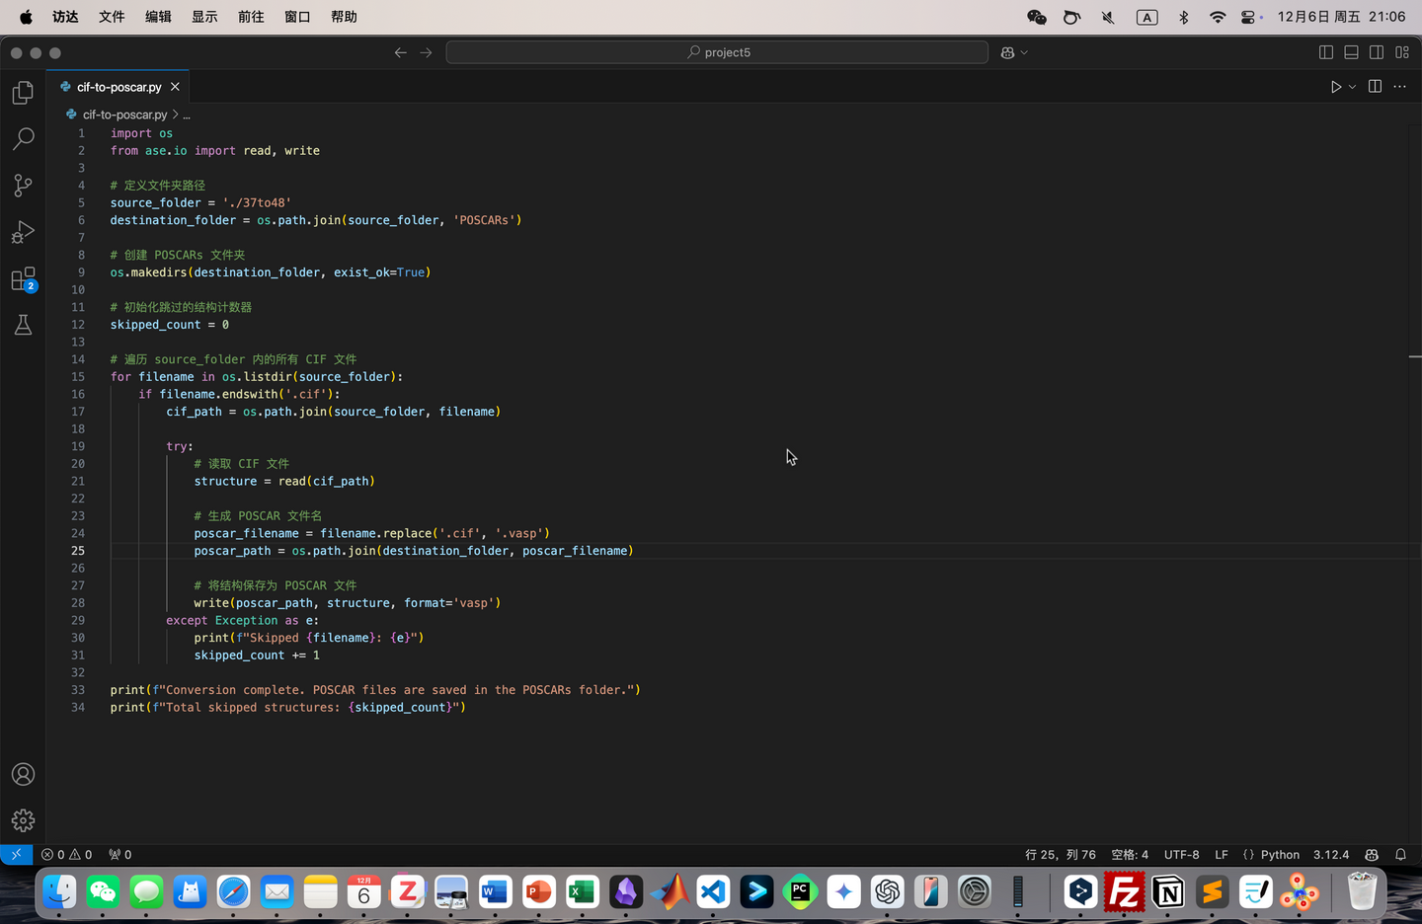Open the 编辑 menu
The width and height of the screenshot is (1422, 924).
pyautogui.click(x=158, y=17)
